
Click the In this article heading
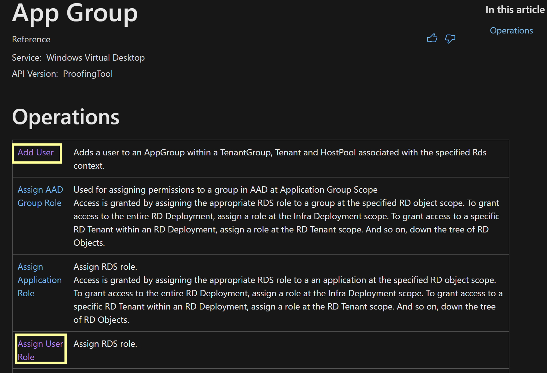pyautogui.click(x=514, y=9)
